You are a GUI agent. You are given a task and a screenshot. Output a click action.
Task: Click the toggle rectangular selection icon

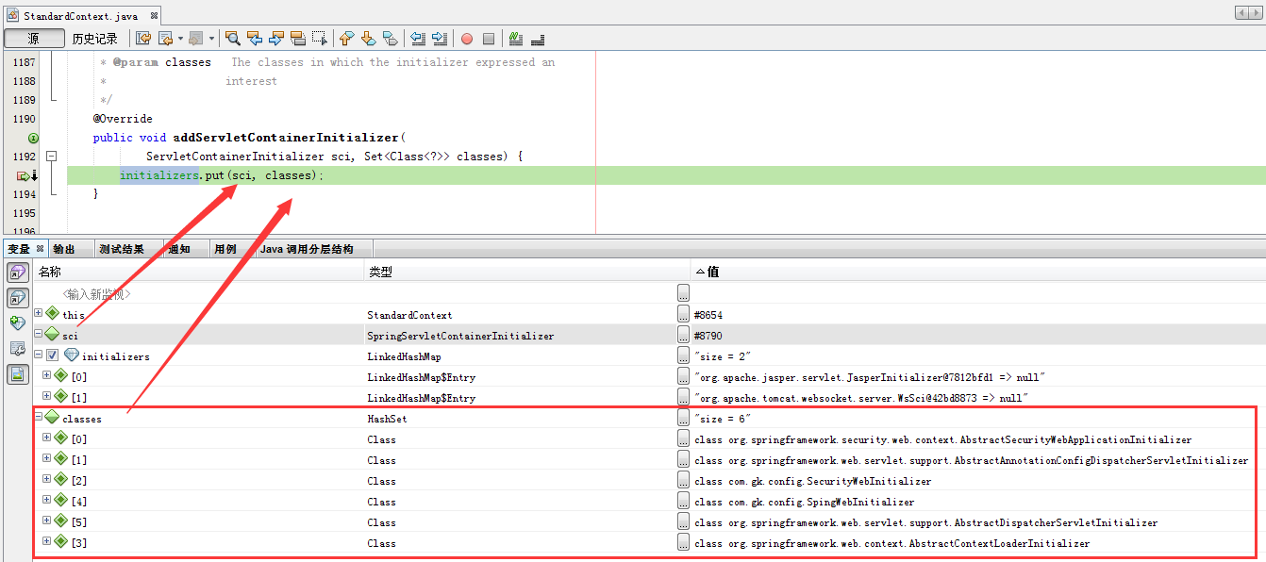point(319,39)
